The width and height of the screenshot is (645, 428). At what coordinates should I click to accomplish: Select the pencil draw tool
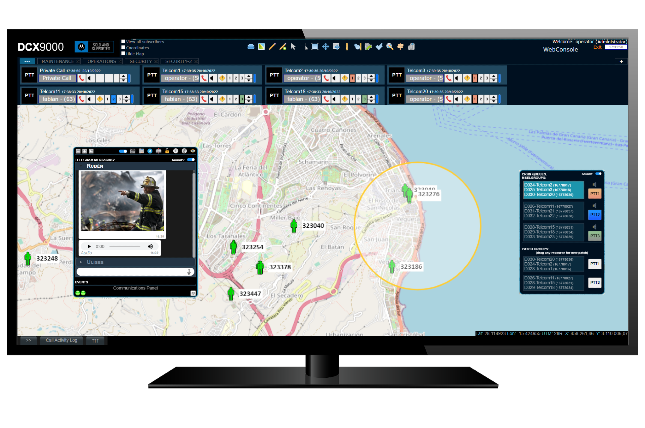coord(272,47)
